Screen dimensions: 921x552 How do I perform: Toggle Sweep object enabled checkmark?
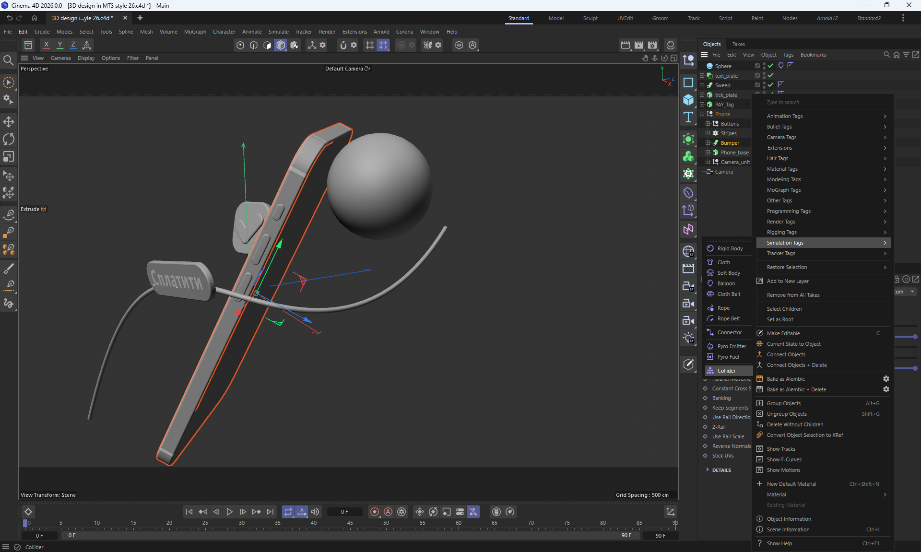pos(771,85)
